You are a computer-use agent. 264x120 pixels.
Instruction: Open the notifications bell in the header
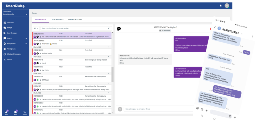click(221, 6)
